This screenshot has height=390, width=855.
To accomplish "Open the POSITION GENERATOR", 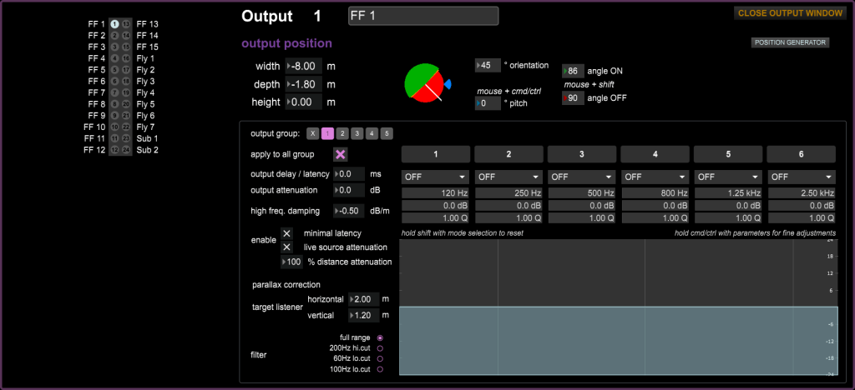I will [x=790, y=42].
